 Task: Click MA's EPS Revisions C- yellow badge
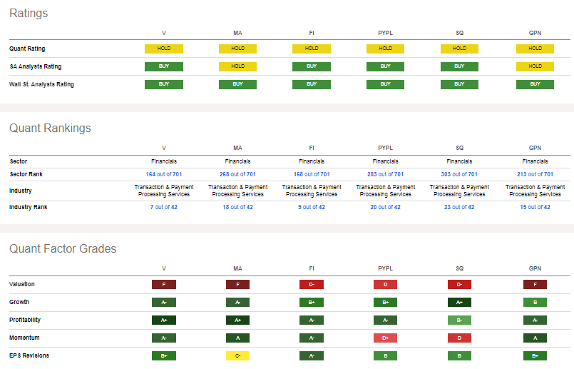[x=237, y=356]
